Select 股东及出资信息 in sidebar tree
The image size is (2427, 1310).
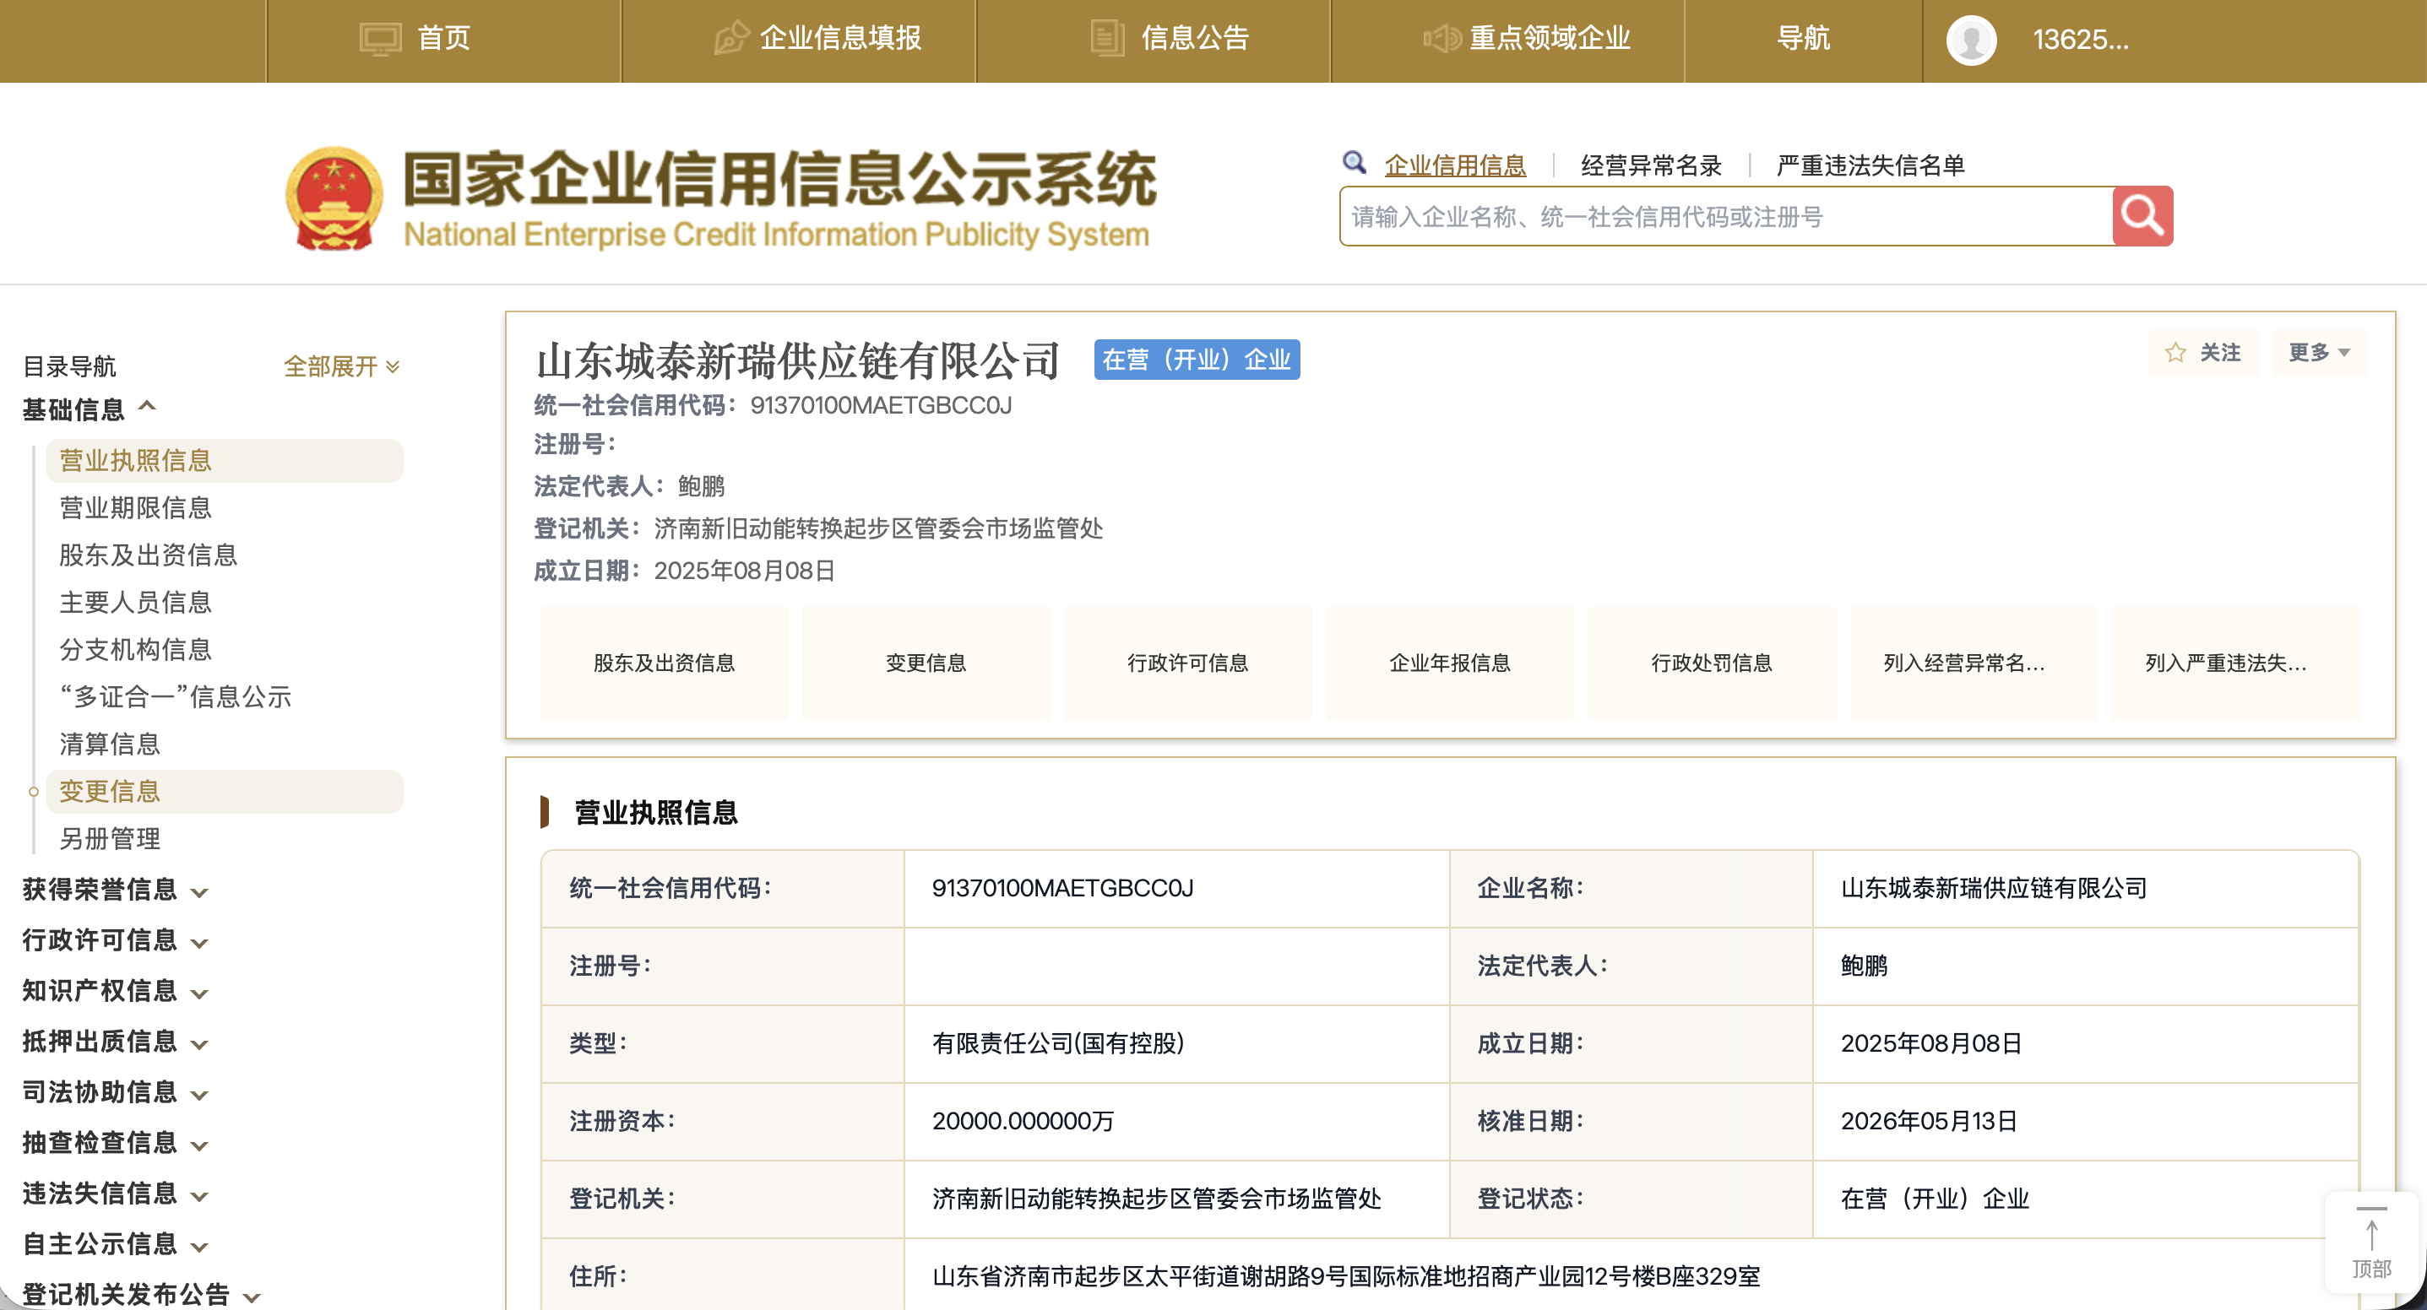tap(148, 555)
